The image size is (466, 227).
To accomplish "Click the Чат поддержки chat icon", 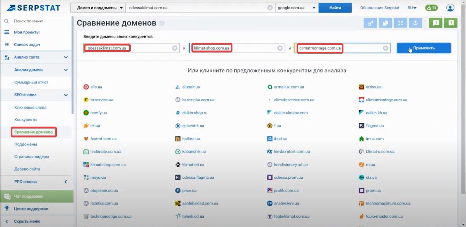I will pos(7,197).
